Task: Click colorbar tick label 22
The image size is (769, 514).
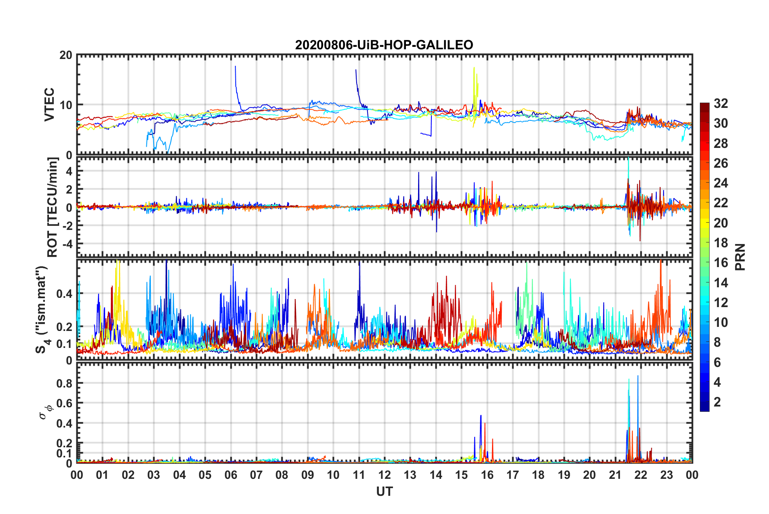Action: pos(721,203)
